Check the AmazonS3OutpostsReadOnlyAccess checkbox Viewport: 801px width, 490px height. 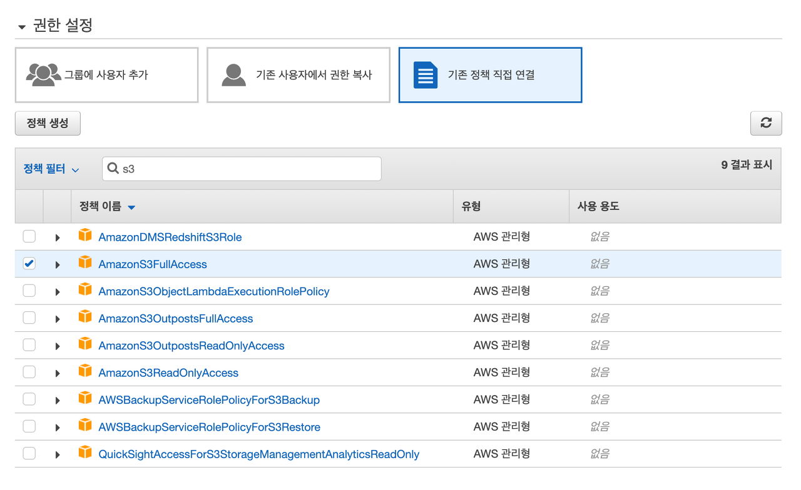pos(29,345)
